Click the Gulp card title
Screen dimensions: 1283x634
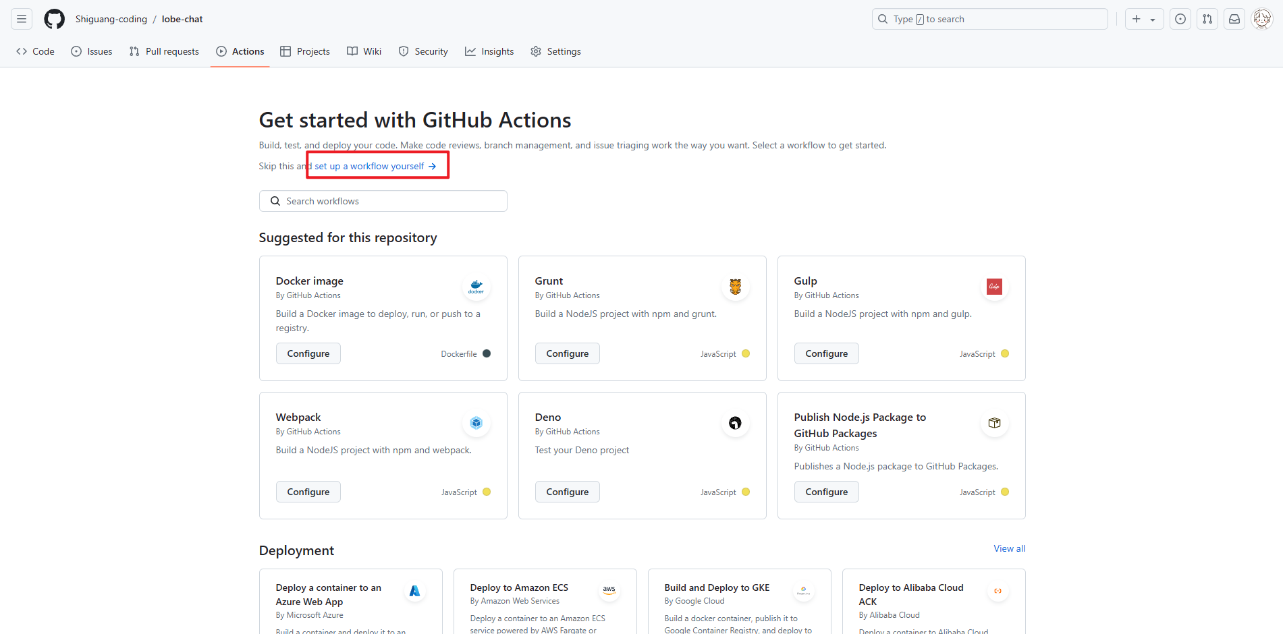806,281
